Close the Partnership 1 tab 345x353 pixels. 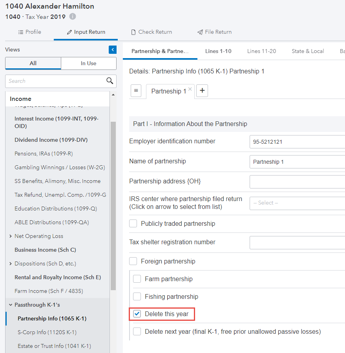[x=190, y=89]
